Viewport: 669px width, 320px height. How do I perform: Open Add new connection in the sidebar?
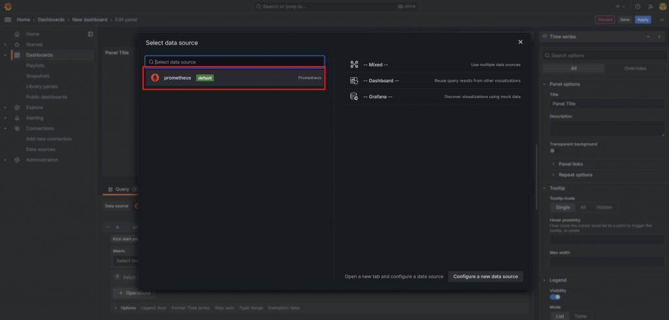pyautogui.click(x=48, y=139)
